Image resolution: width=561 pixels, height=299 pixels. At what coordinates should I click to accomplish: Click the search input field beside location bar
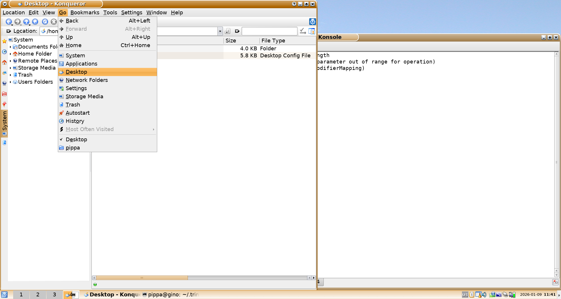click(269, 31)
